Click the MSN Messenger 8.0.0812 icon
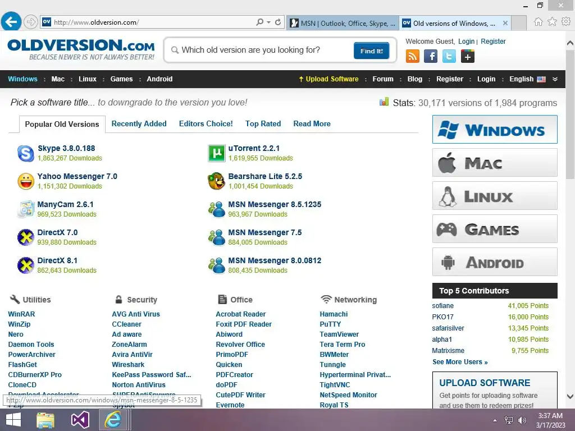This screenshot has width=575, height=431. 217,265
